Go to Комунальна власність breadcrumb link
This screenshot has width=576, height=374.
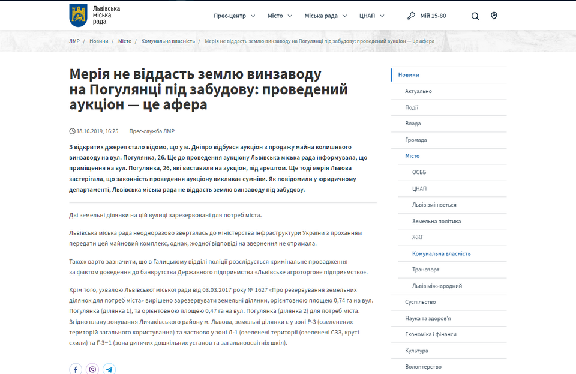point(168,41)
